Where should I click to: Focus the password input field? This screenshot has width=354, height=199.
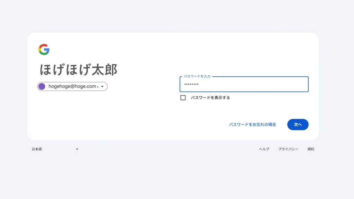pos(244,84)
